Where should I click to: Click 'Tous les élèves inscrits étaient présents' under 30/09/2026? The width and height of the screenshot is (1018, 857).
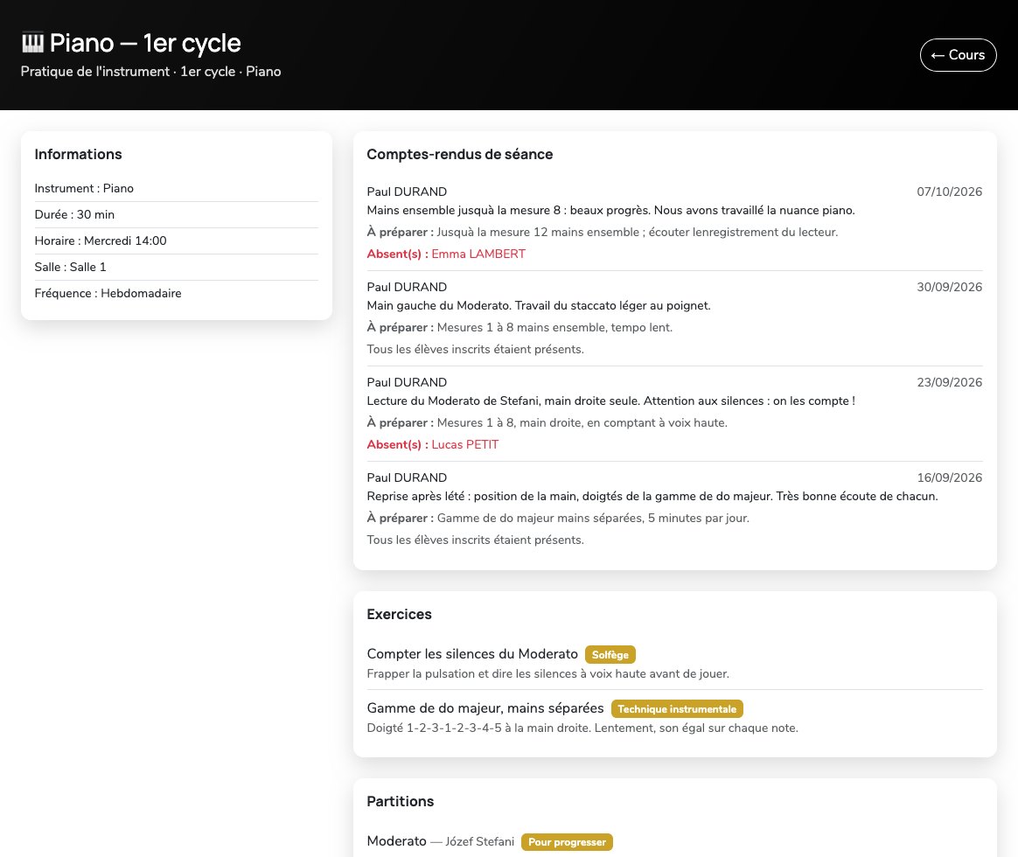(x=475, y=349)
